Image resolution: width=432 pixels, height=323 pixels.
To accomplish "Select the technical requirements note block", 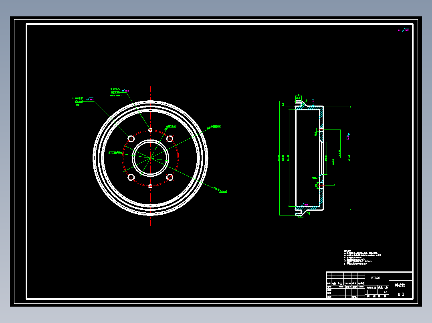I will [362, 257].
